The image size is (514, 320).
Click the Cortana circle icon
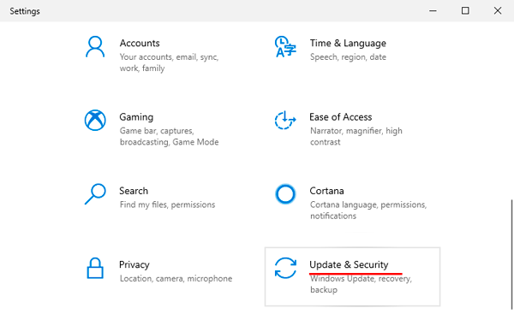pyautogui.click(x=285, y=194)
